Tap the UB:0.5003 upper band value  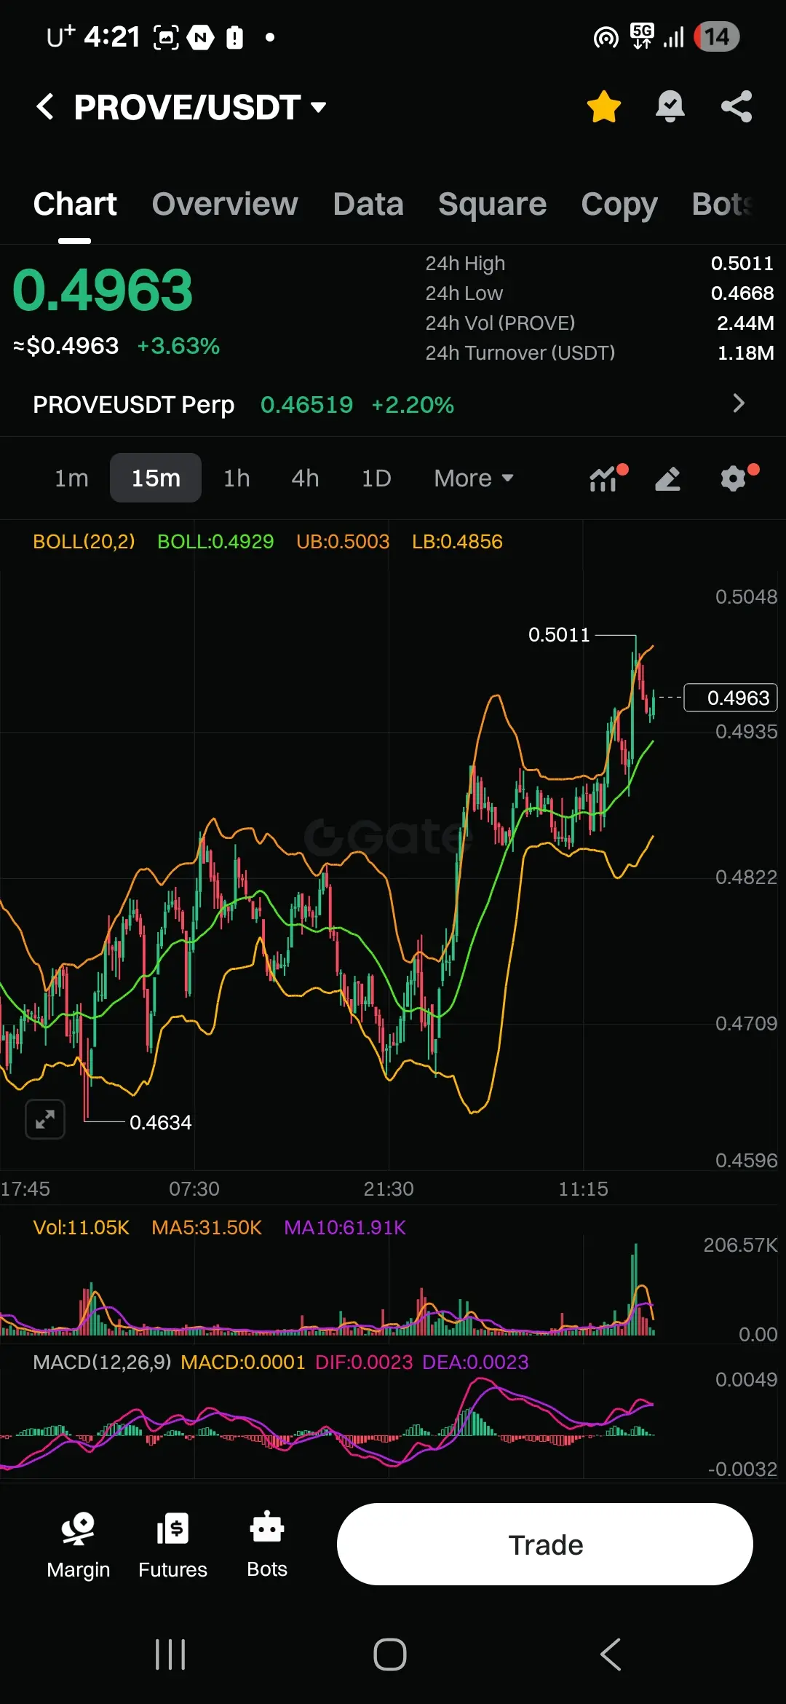click(x=343, y=542)
